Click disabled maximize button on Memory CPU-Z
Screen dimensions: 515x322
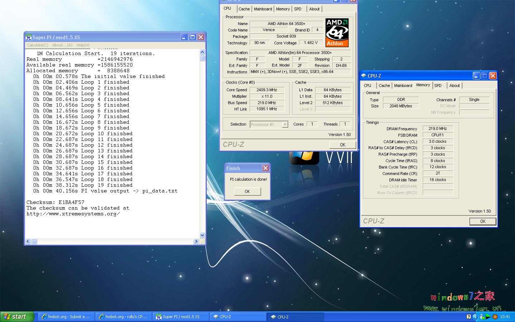point(485,75)
